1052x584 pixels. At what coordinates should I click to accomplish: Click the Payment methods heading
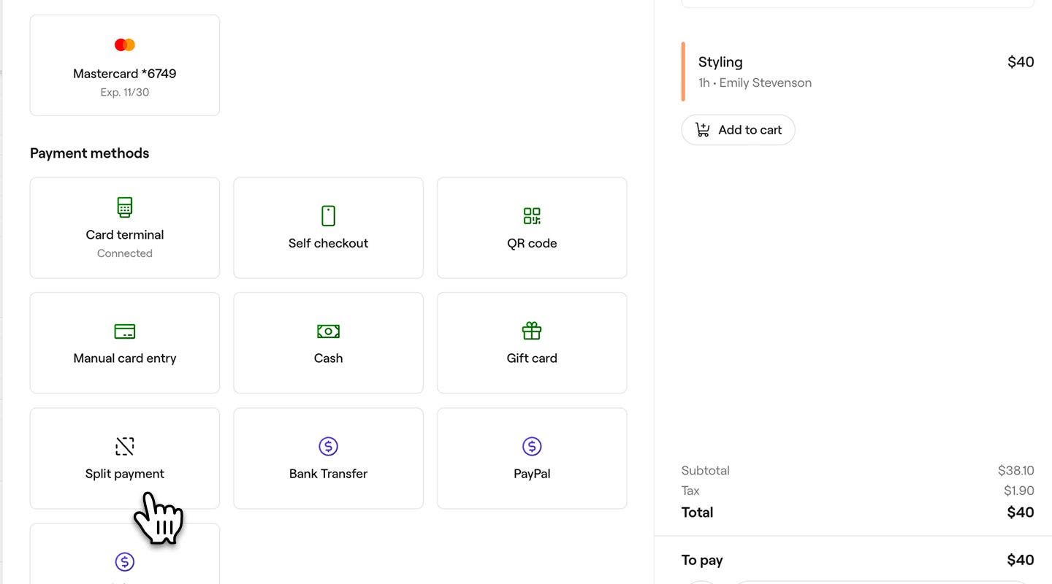(x=90, y=153)
